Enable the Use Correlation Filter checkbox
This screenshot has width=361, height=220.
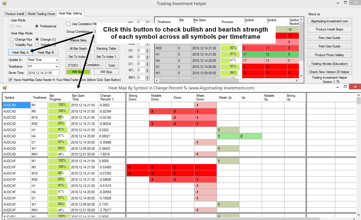point(69,24)
